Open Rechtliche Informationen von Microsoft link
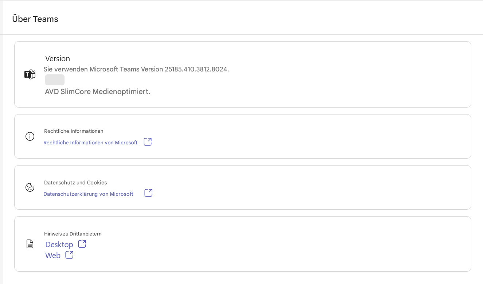 coord(90,143)
